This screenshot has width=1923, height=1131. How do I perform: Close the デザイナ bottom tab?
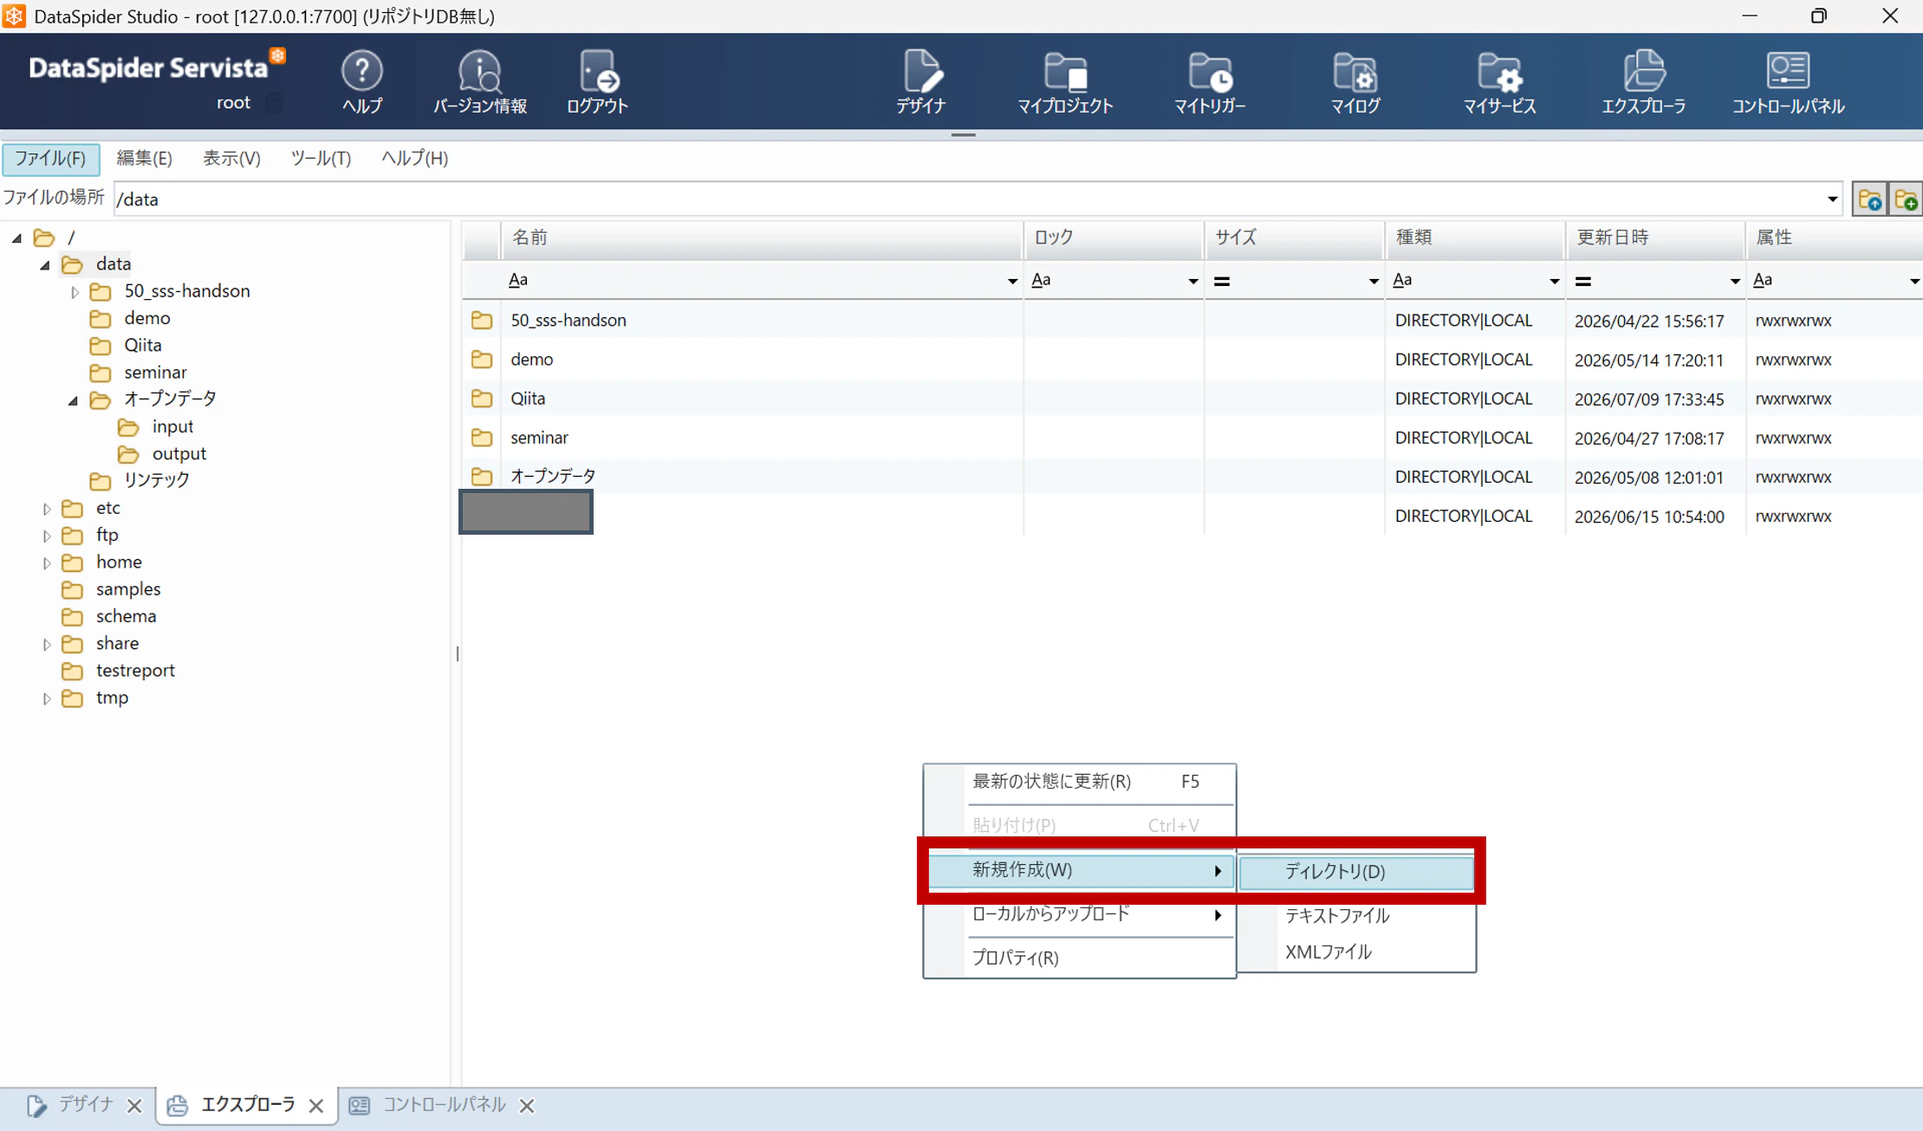pos(134,1106)
